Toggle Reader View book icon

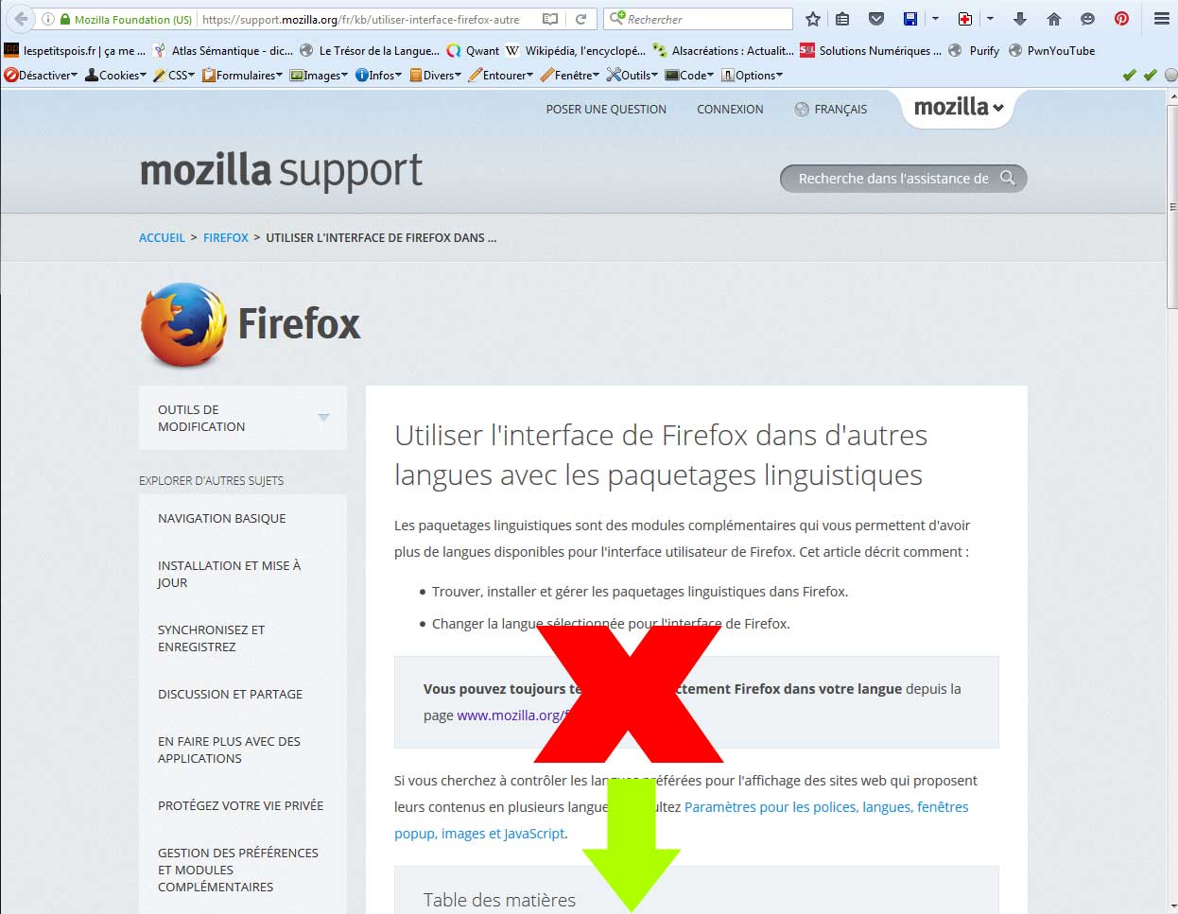tap(550, 19)
